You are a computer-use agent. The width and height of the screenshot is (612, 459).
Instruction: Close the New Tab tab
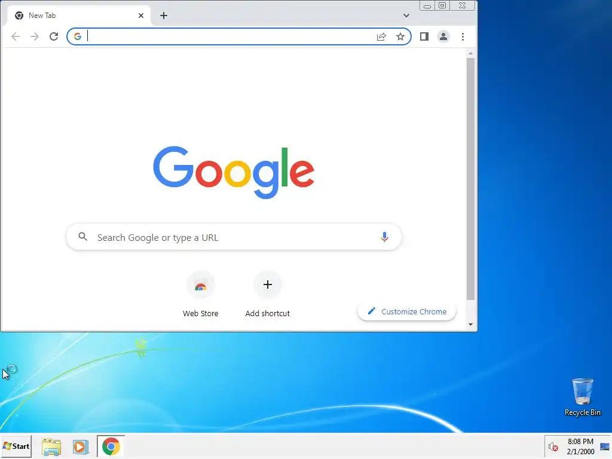141,16
